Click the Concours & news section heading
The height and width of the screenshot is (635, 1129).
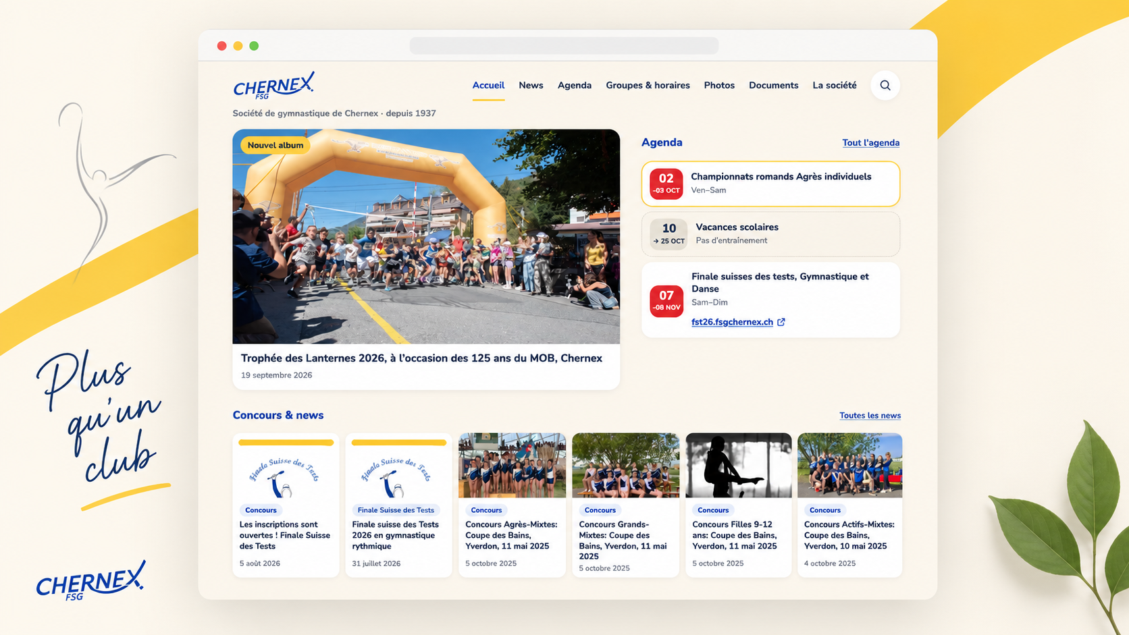[278, 415]
